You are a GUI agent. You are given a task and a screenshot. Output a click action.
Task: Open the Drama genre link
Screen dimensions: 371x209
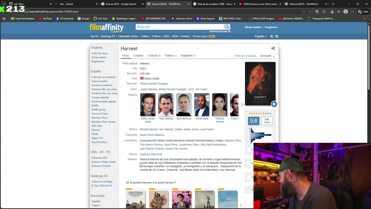144,154
